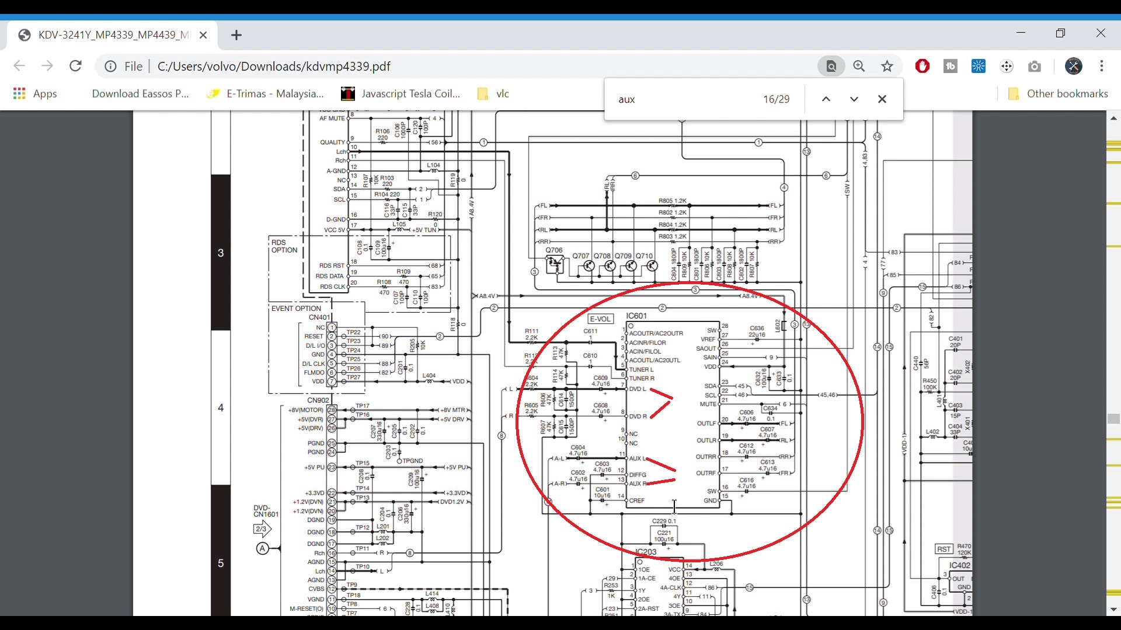Close the find-in-page search bar
Screen dimensions: 1121x630
[x=882, y=99]
